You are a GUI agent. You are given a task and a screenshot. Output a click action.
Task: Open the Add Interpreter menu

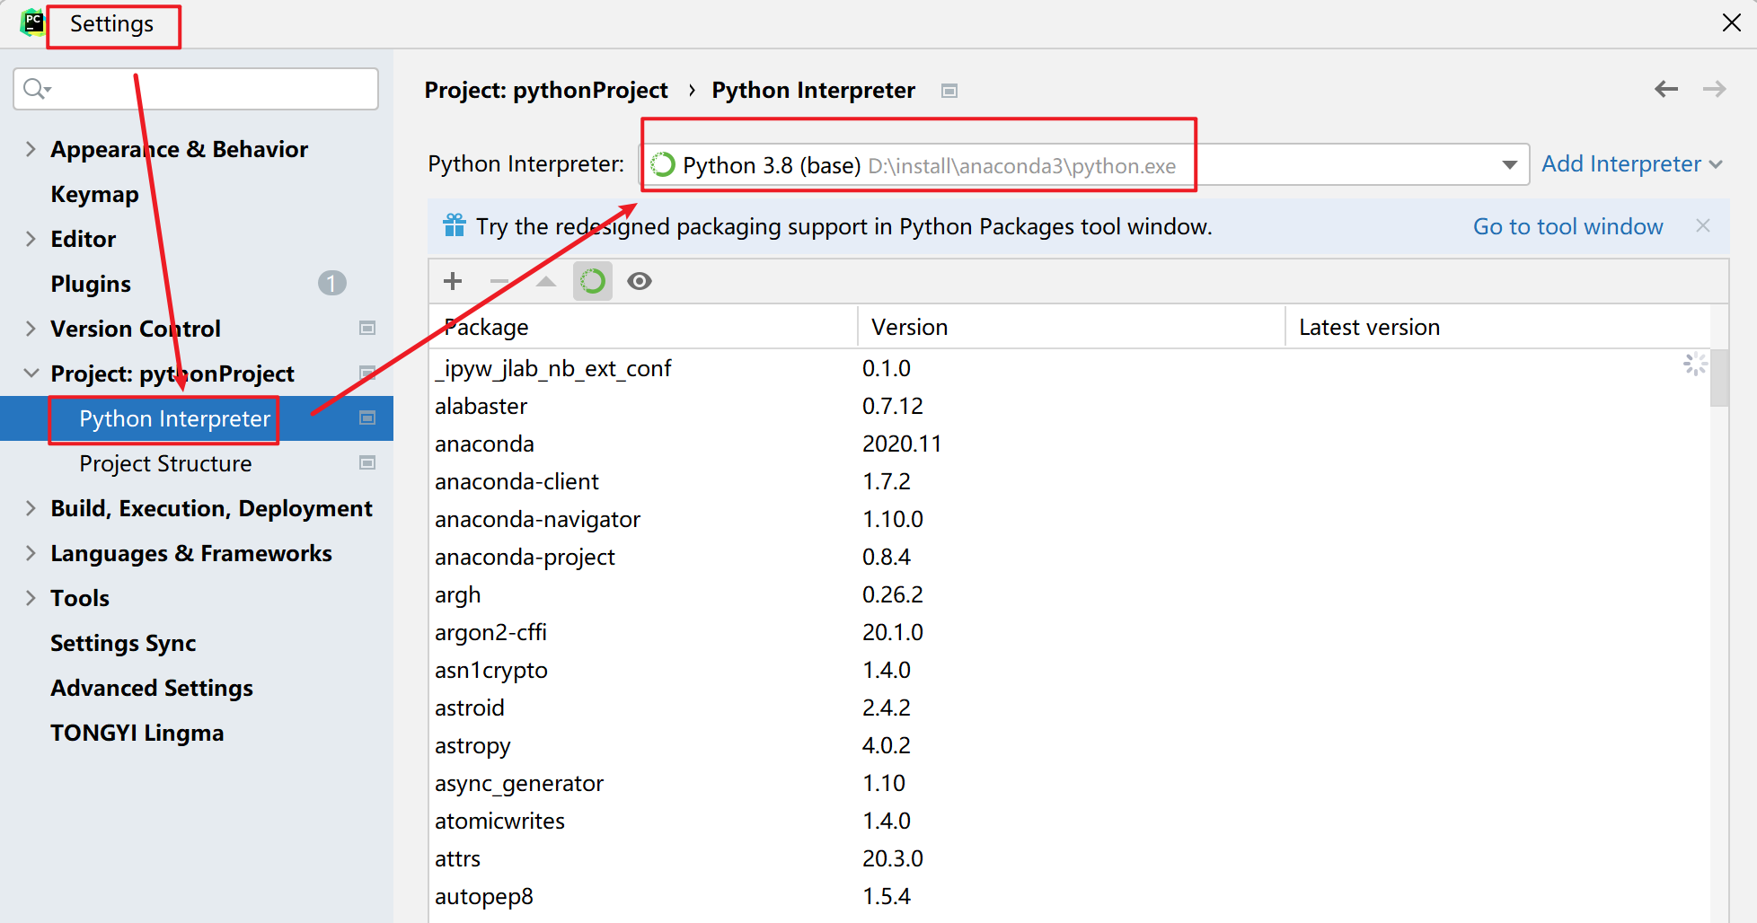coord(1630,164)
